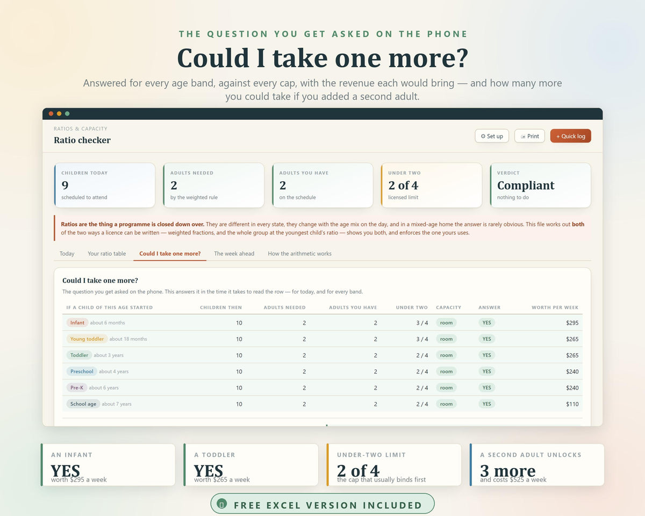The width and height of the screenshot is (645, 516).
Task: Click the An Infant YES feature card
Action: [x=108, y=465]
